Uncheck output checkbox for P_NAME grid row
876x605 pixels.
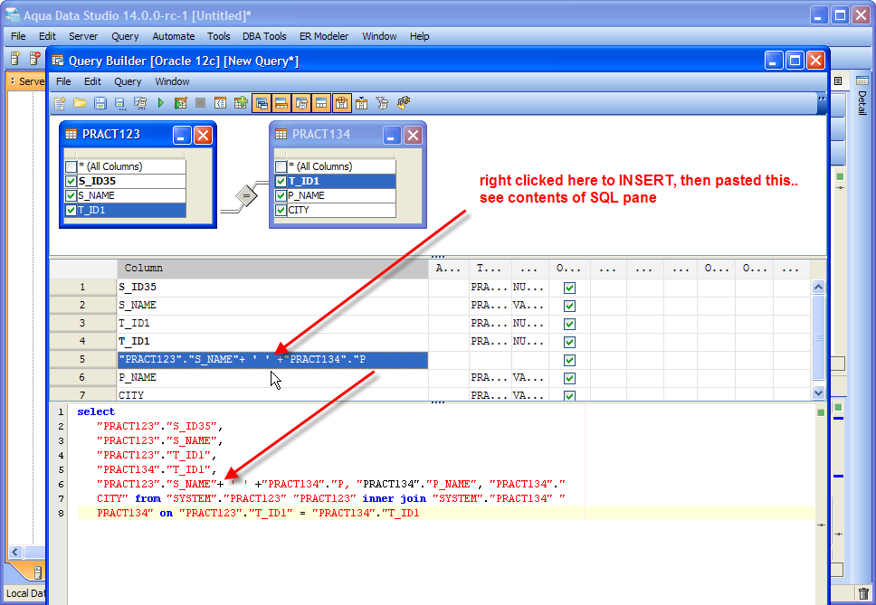coord(569,378)
